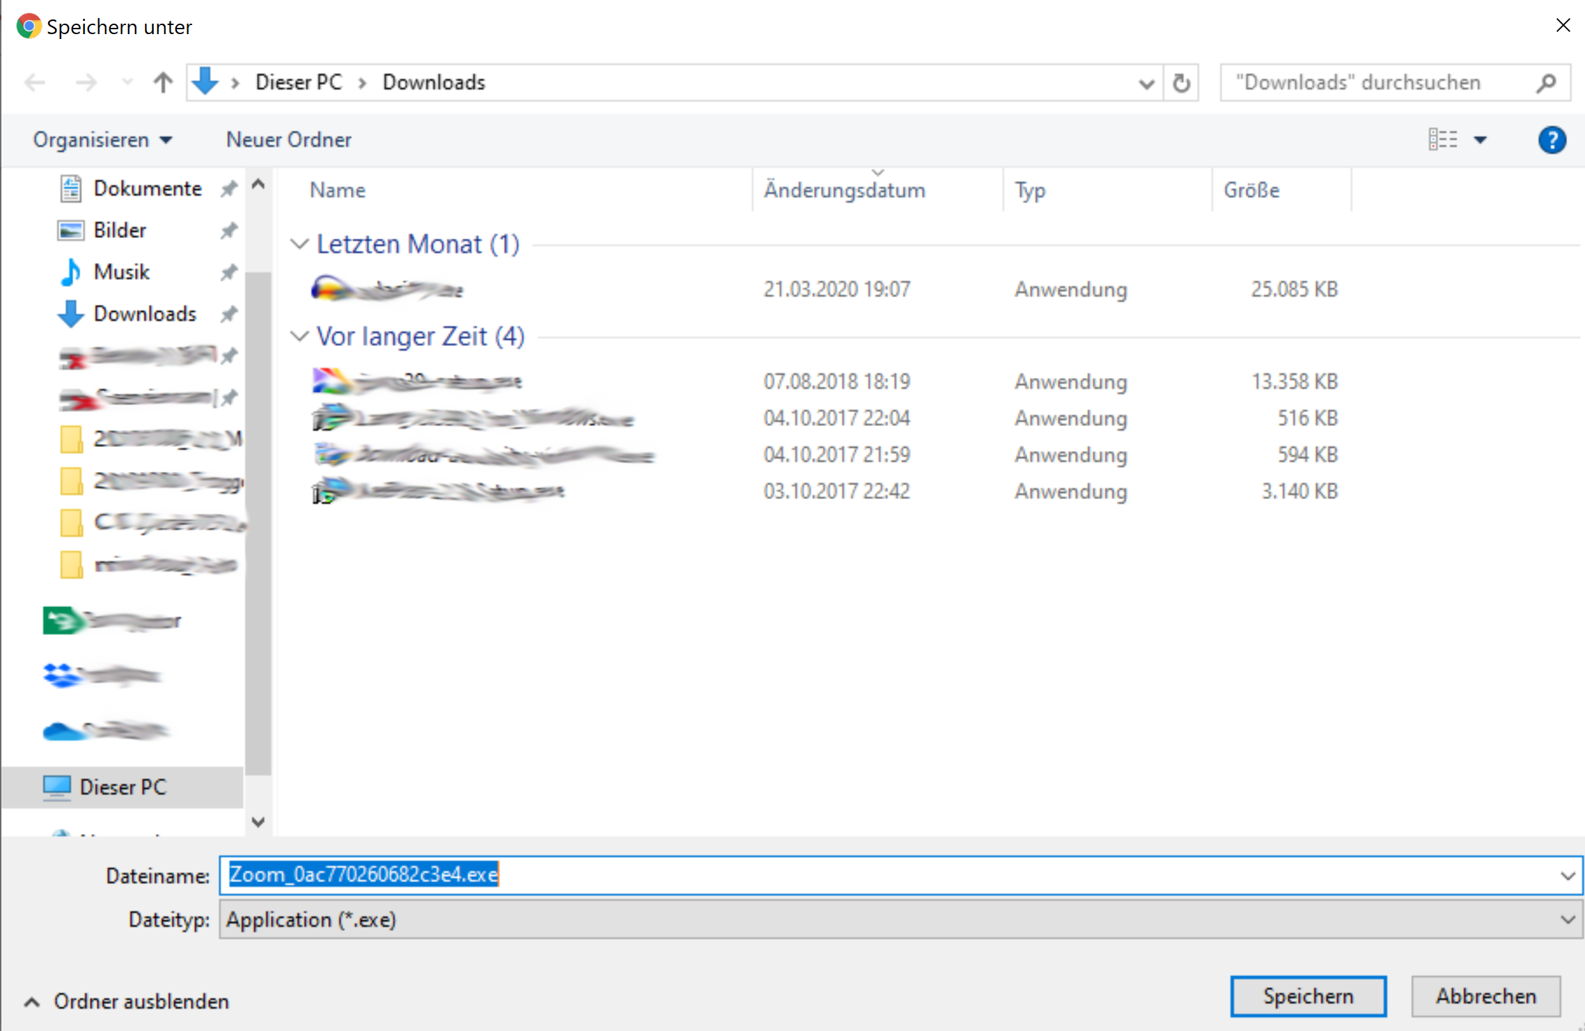Open Musik folder in sidebar
Screen dimensions: 1585x1031
coord(121,271)
